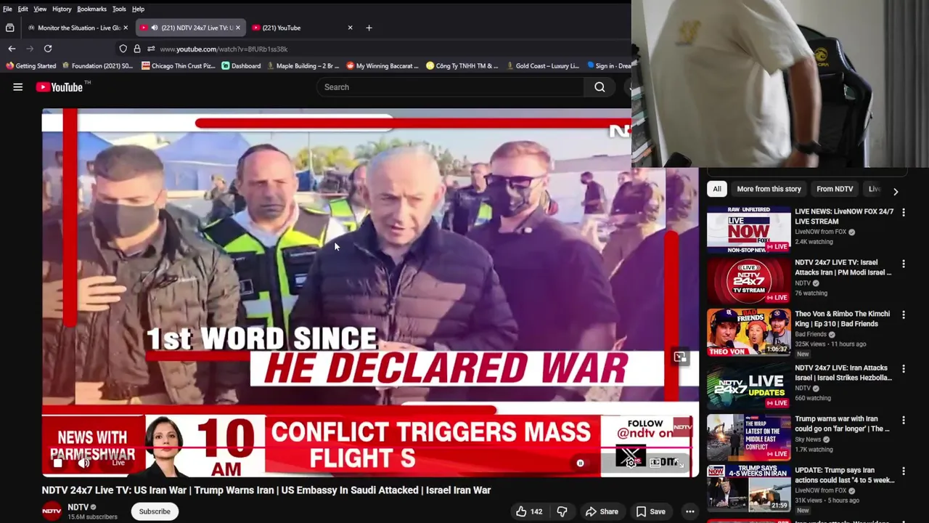The width and height of the screenshot is (929, 523).
Task: Open File menu in Firefox
Action: [x=7, y=9]
